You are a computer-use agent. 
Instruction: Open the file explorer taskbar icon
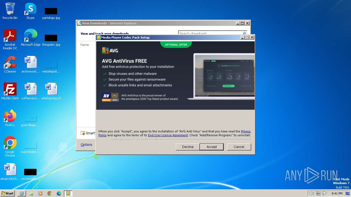[31, 193]
